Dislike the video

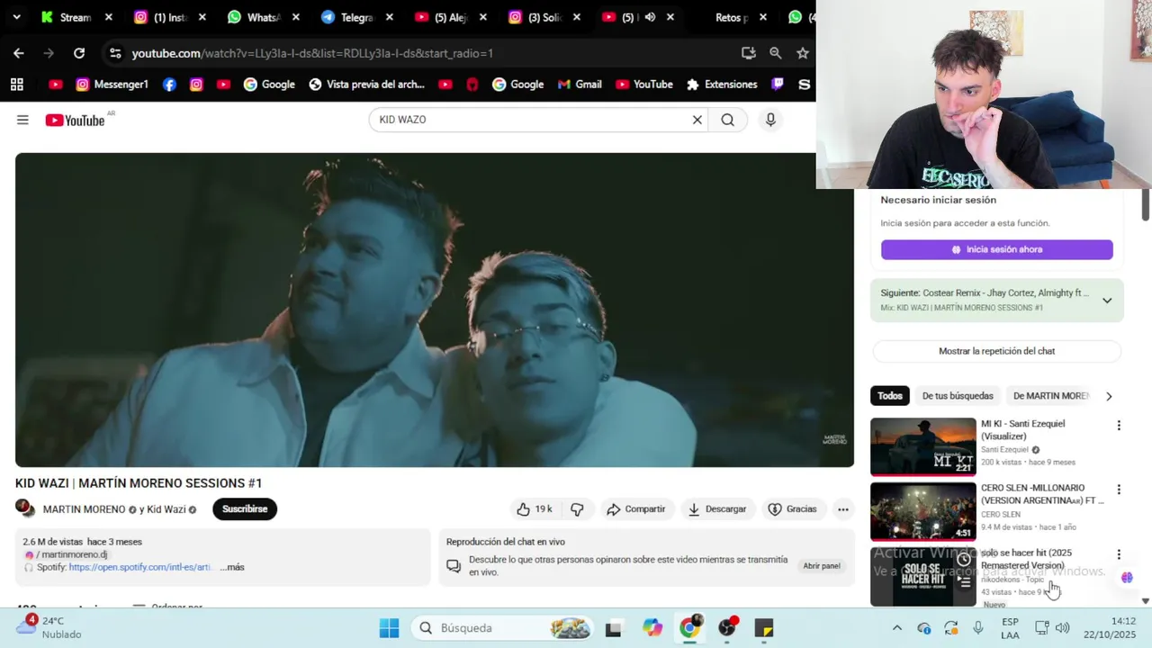pyautogui.click(x=577, y=509)
